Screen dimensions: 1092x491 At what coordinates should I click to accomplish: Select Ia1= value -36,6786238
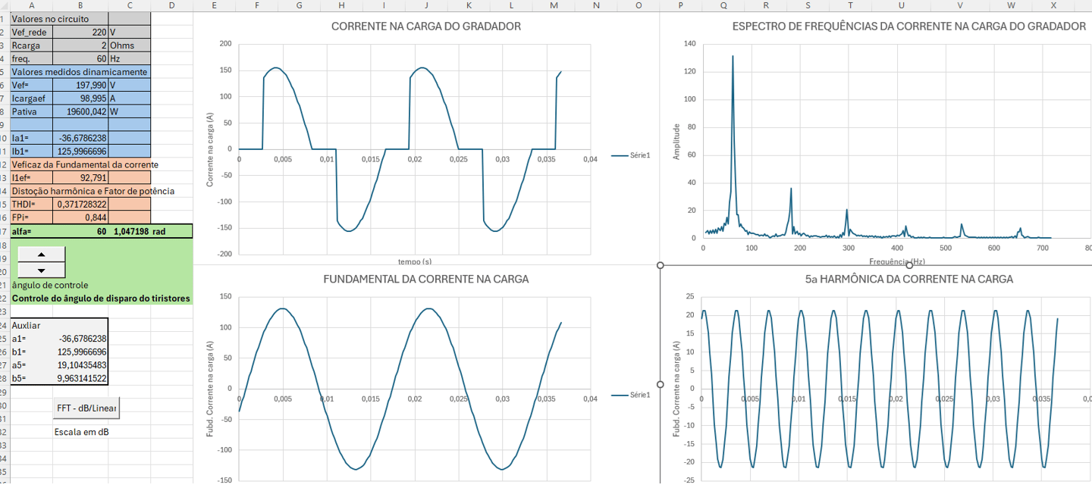pyautogui.click(x=80, y=138)
